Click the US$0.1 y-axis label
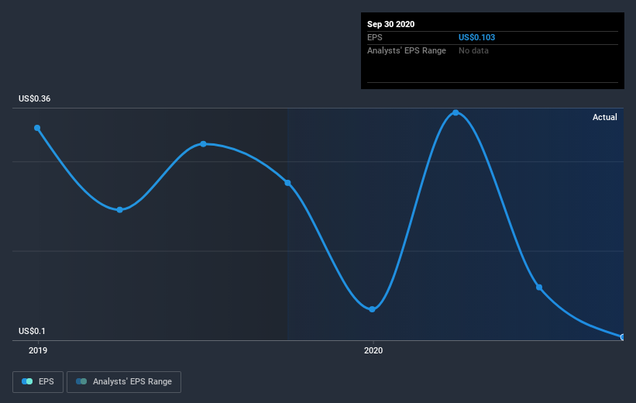 point(32,331)
